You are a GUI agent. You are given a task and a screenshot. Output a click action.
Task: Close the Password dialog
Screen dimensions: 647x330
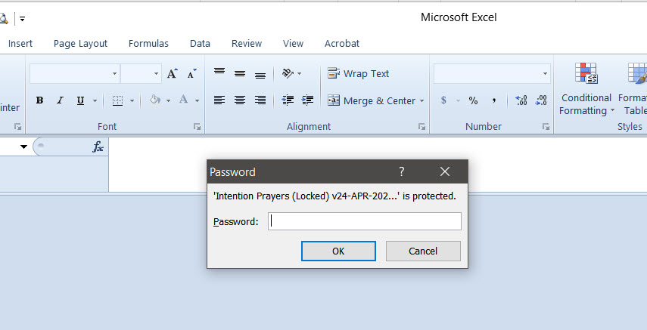tap(445, 171)
